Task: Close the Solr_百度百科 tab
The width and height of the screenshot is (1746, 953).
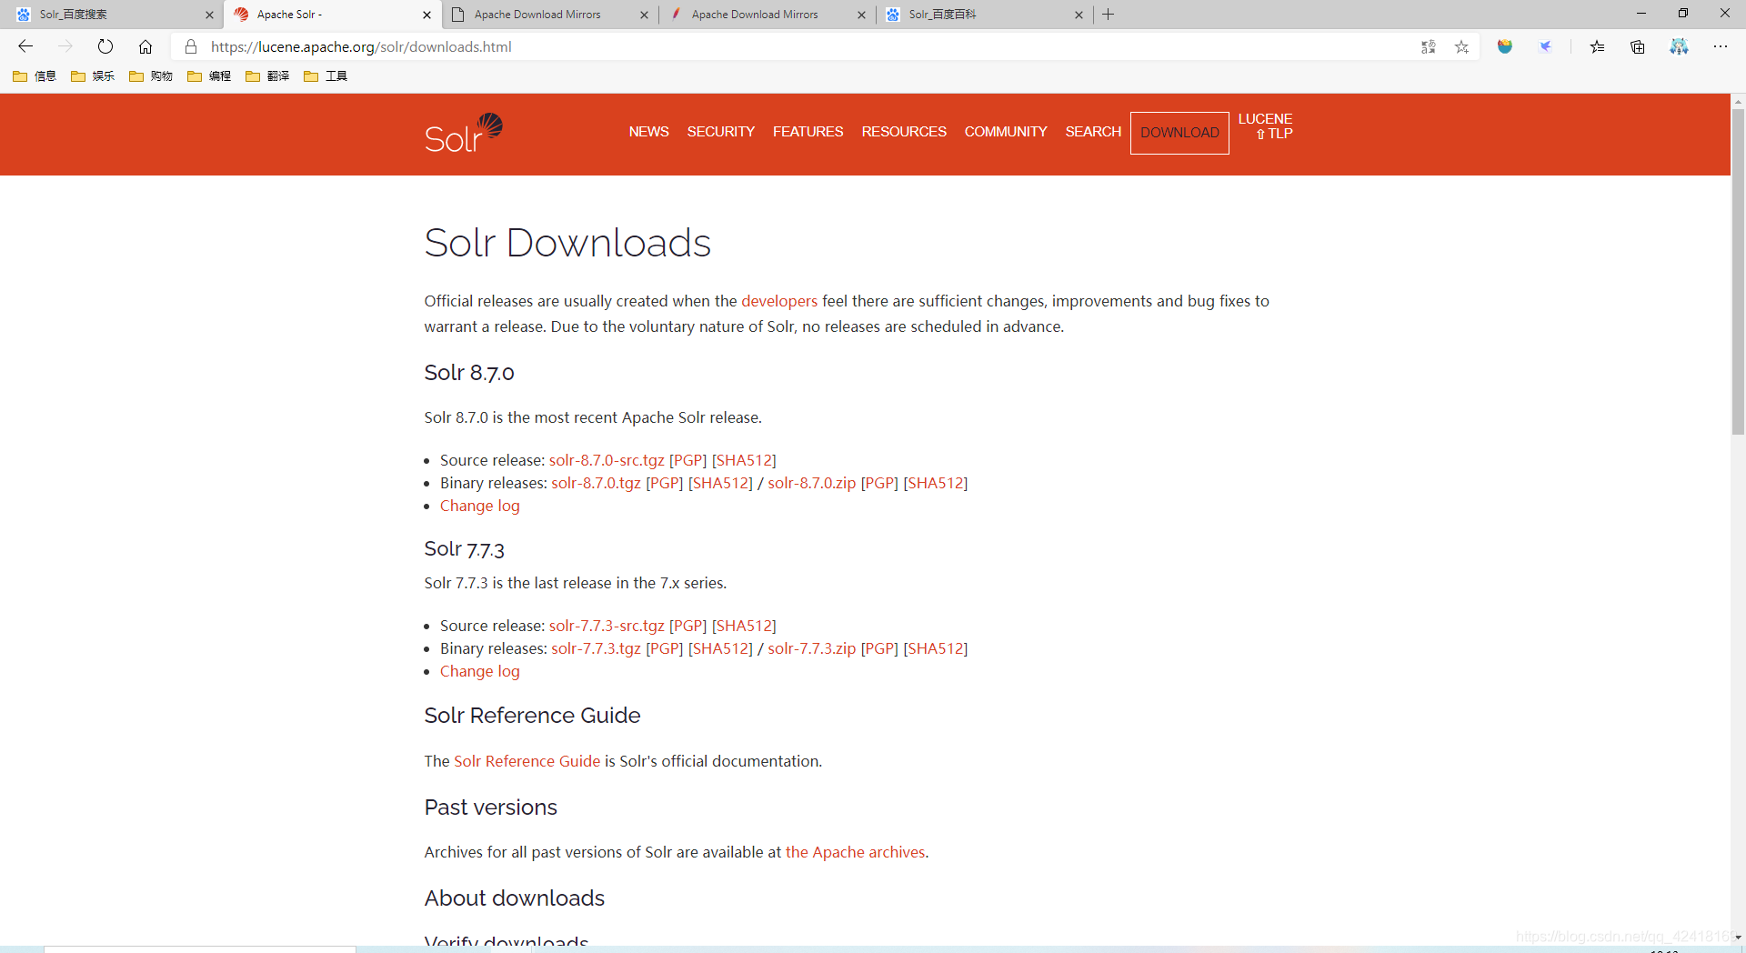Action: pyautogui.click(x=1079, y=15)
